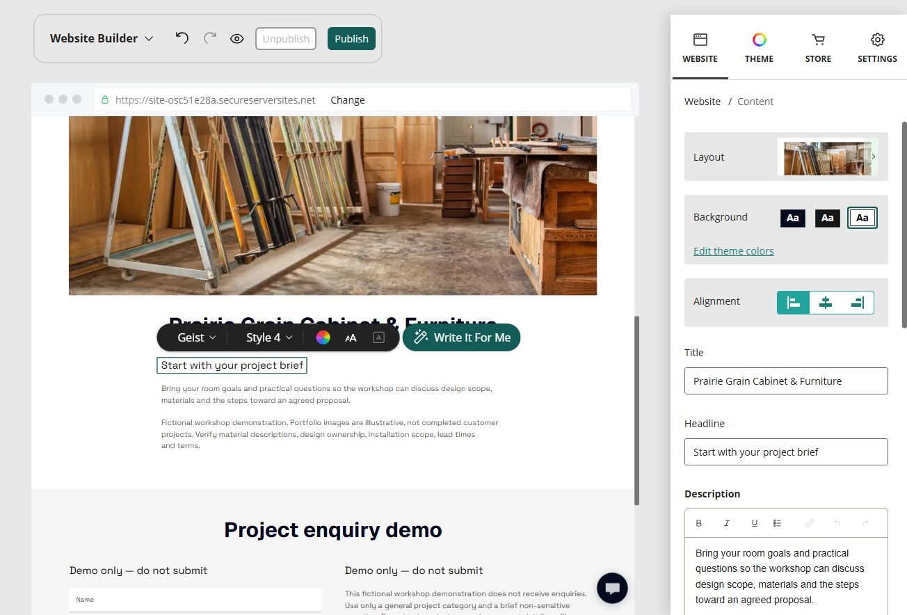Click the site URL padlock icon

(x=106, y=100)
